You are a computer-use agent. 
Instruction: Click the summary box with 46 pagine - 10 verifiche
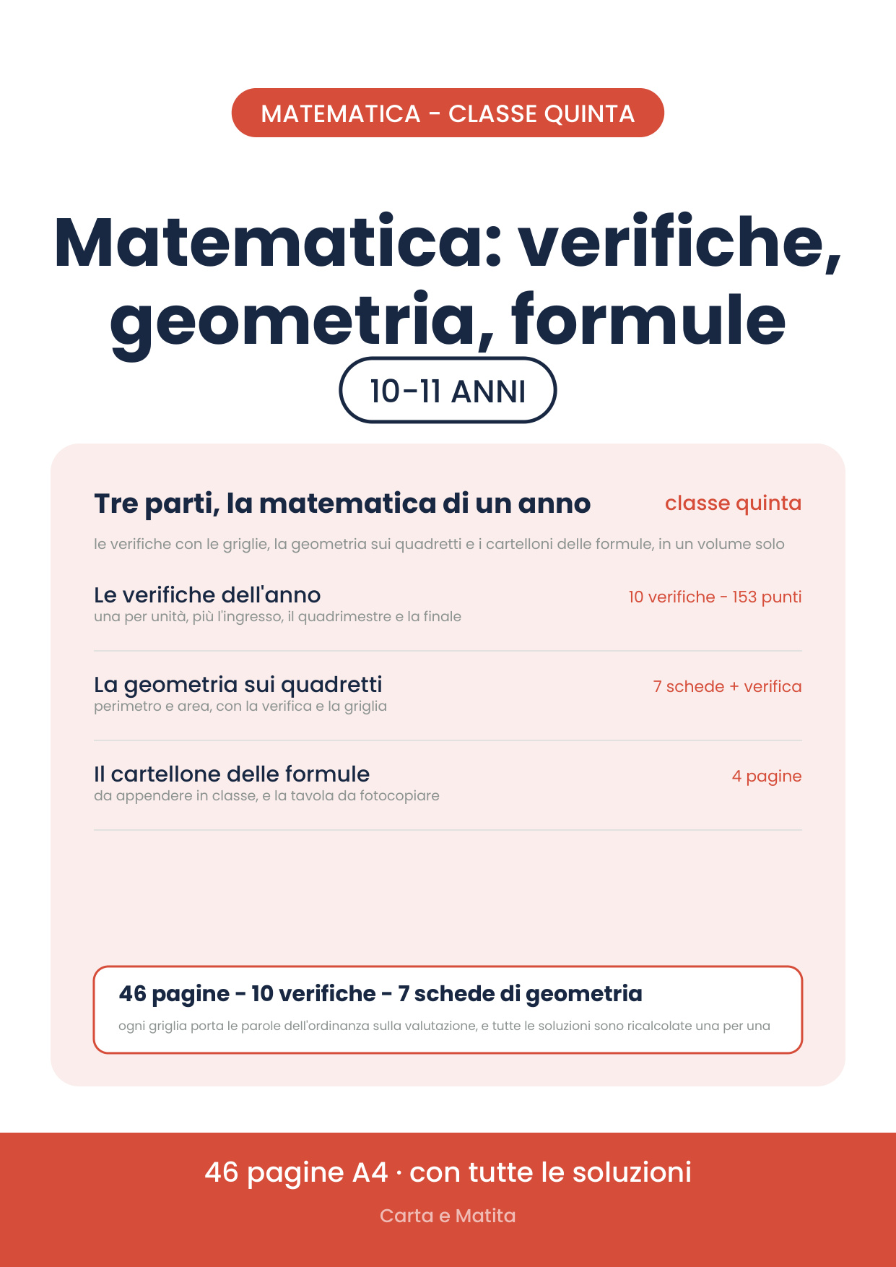[x=448, y=1009]
